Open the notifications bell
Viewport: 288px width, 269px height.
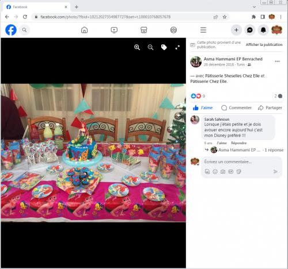pyautogui.click(x=263, y=30)
